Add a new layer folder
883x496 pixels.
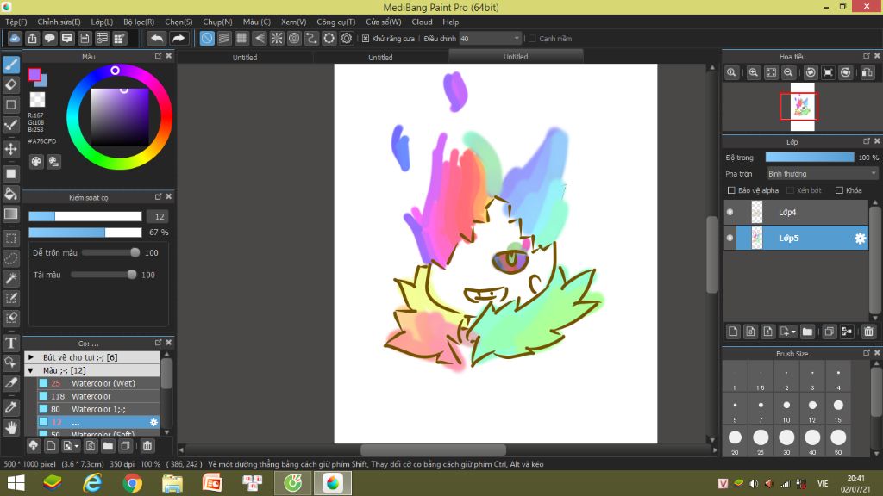807,332
